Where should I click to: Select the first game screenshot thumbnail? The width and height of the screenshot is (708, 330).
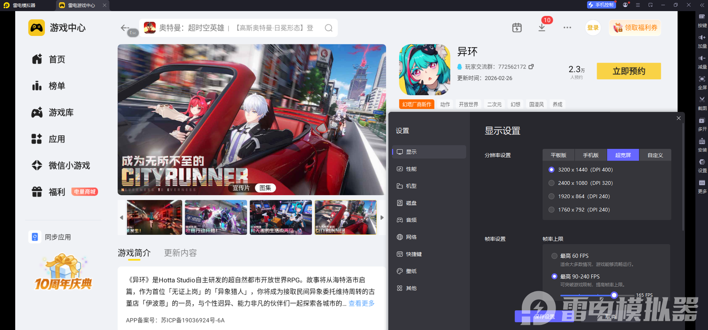154,217
